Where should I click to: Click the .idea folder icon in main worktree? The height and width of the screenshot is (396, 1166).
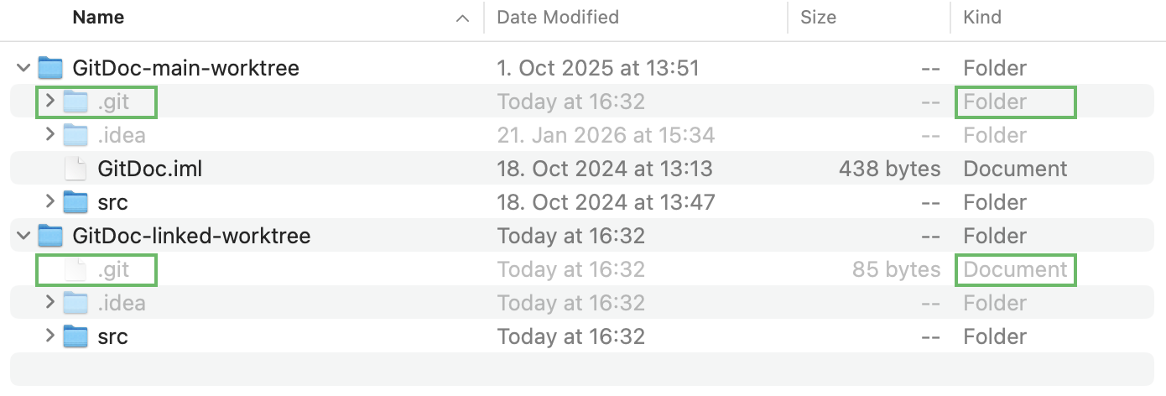pyautogui.click(x=76, y=135)
